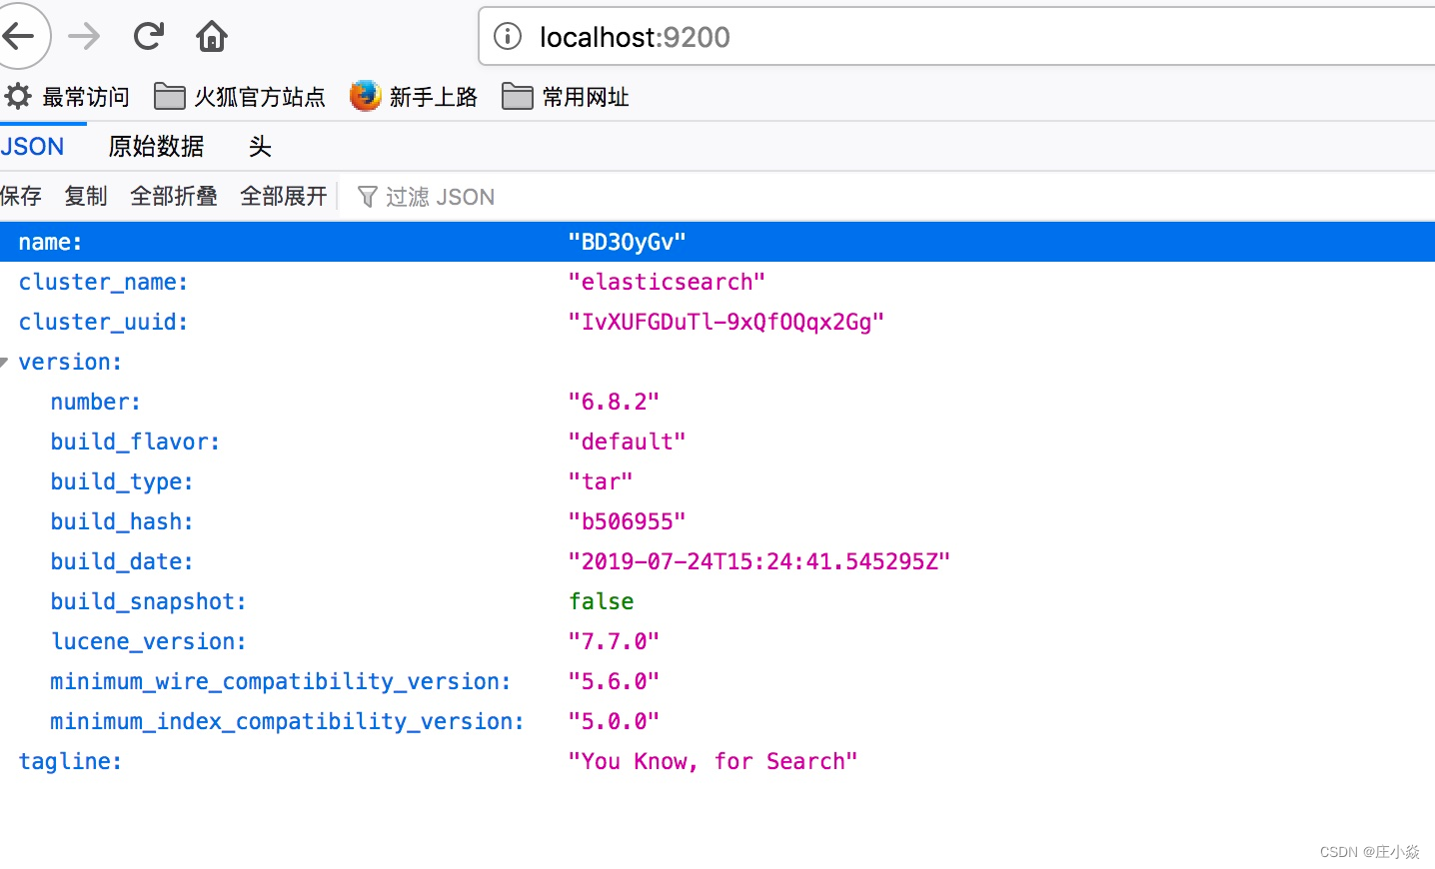Select the build_date key
Image resolution: width=1435 pixels, height=869 pixels.
tap(122, 561)
